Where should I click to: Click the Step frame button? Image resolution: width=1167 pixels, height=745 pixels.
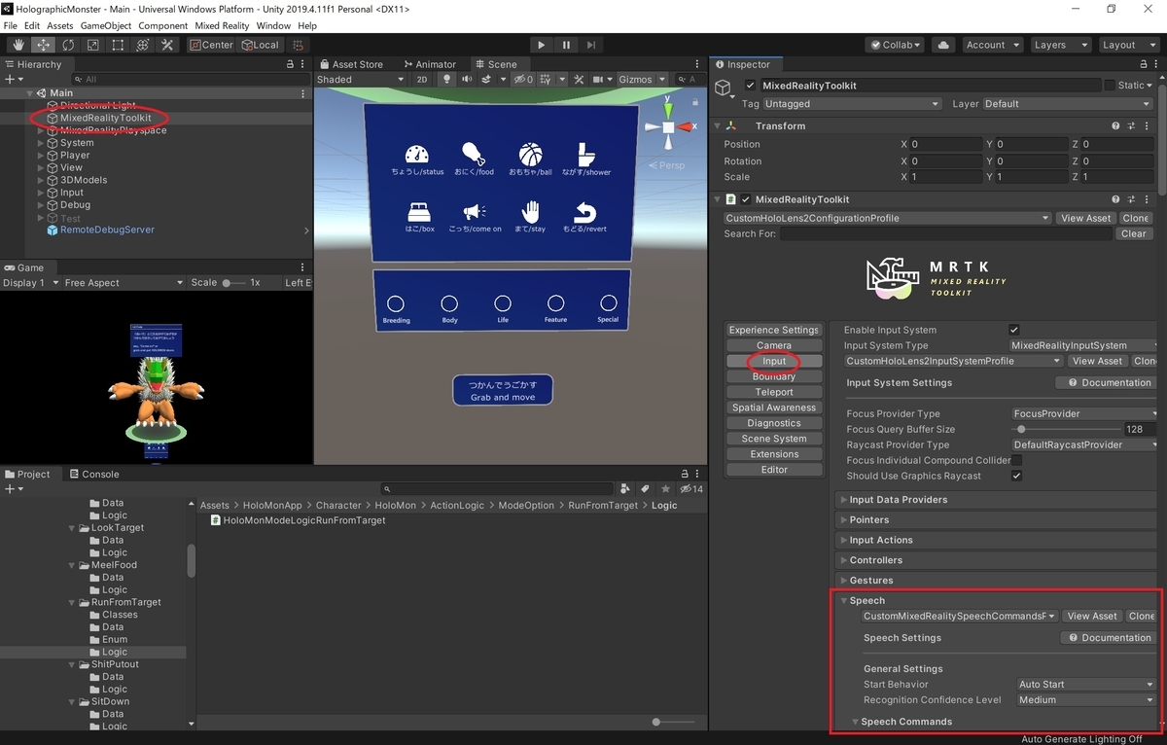click(590, 45)
